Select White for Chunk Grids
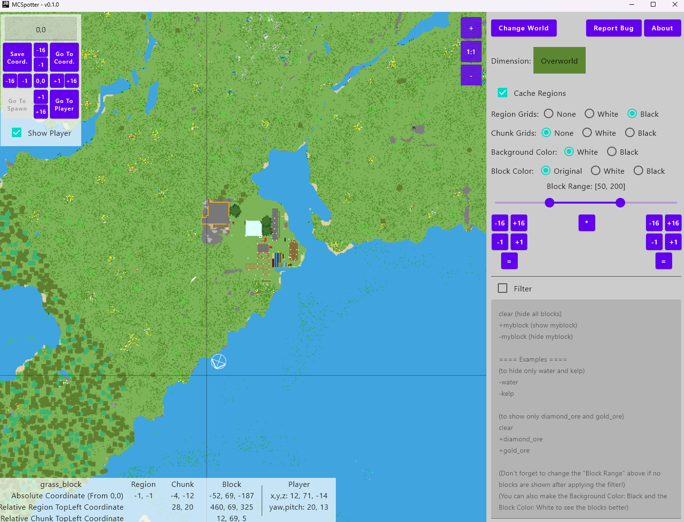 tap(587, 132)
